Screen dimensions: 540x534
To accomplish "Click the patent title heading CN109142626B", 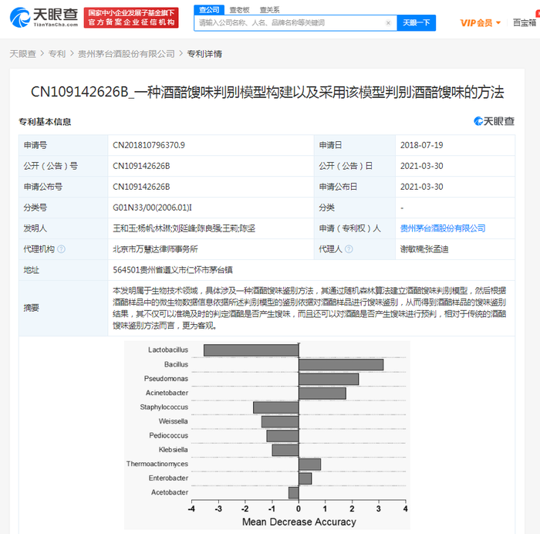I will [x=267, y=93].
